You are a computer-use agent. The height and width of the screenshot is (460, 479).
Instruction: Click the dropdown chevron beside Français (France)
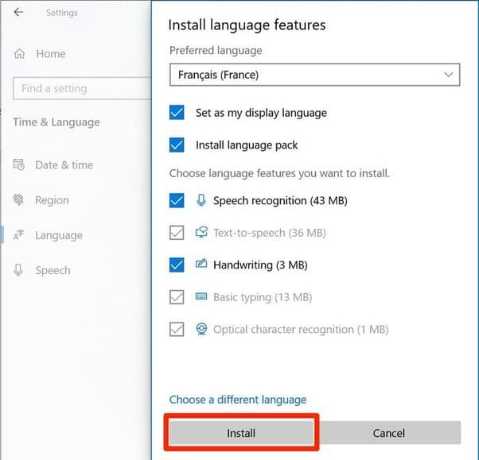point(448,75)
